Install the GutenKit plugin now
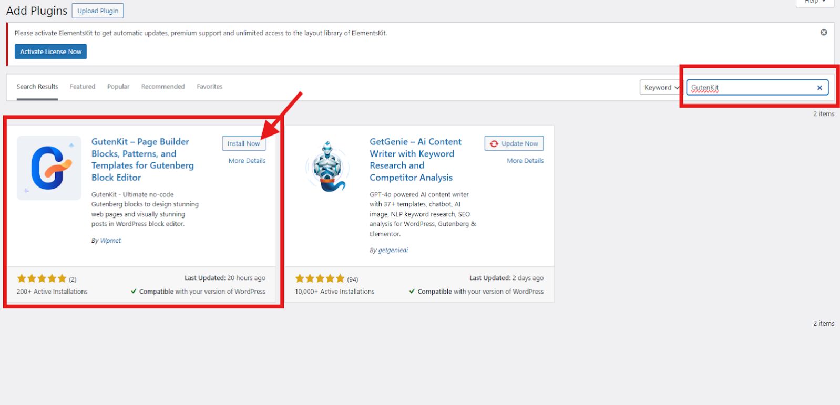Screen dimensions: 840x405 pyautogui.click(x=244, y=143)
